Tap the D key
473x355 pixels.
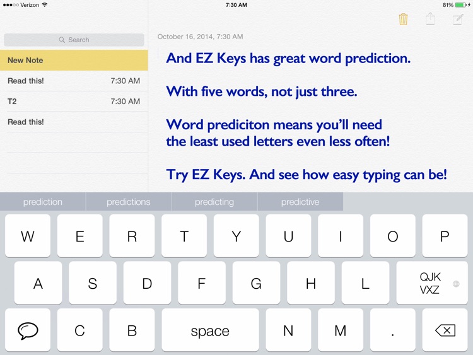tap(147, 283)
